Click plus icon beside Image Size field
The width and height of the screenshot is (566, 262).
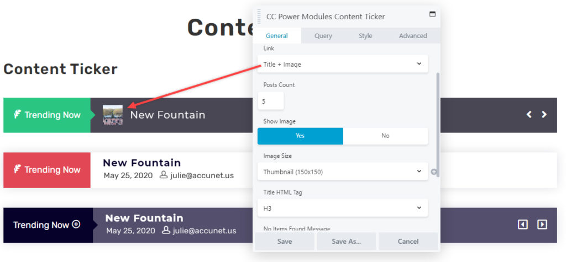click(x=434, y=172)
